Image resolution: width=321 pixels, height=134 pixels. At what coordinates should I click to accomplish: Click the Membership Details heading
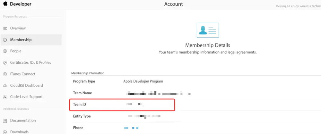click(x=208, y=45)
